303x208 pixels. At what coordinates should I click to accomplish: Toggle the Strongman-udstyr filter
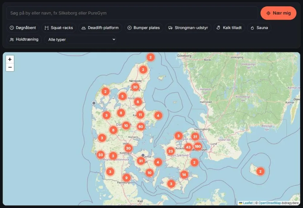pyautogui.click(x=188, y=28)
